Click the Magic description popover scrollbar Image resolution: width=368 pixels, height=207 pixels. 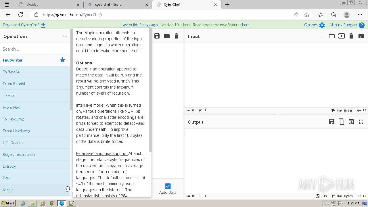(150, 90)
